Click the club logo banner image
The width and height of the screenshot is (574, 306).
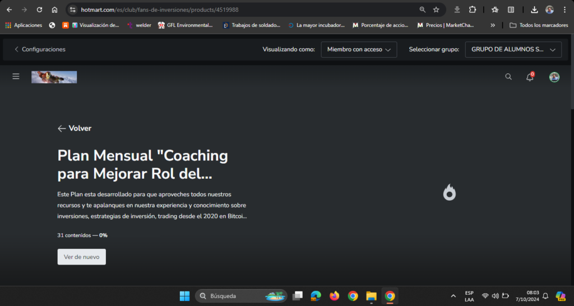tap(54, 77)
